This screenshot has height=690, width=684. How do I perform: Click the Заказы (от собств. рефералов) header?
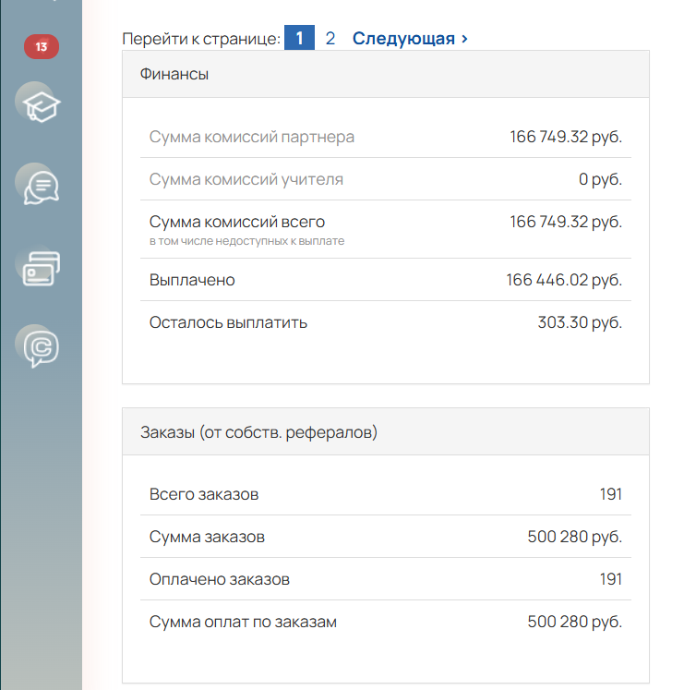(x=258, y=431)
